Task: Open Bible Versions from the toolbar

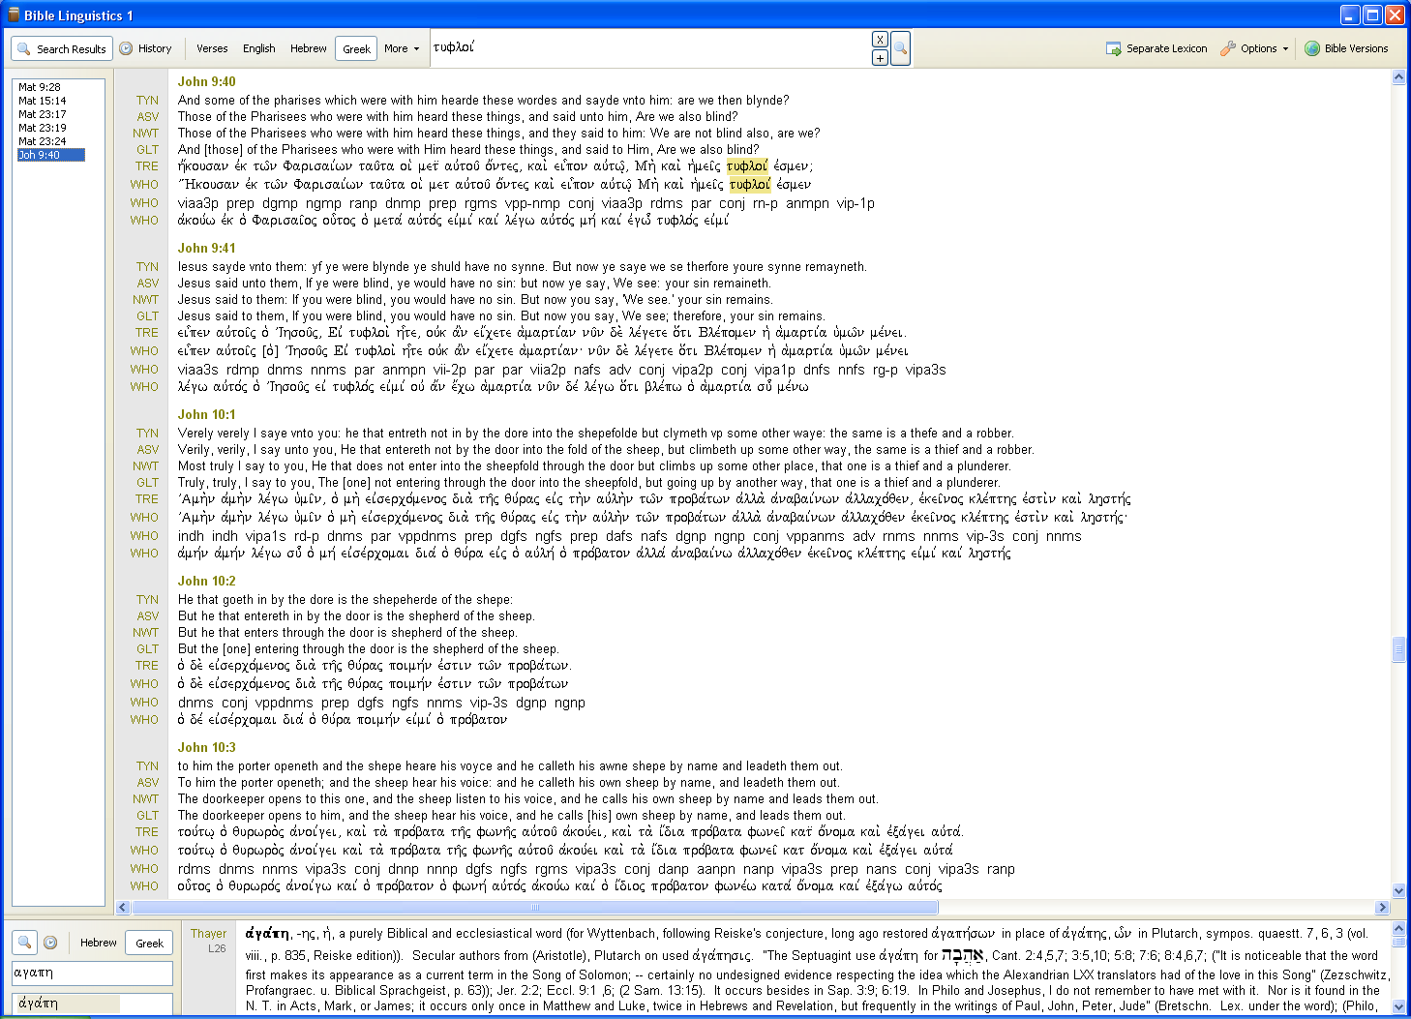Action: pyautogui.click(x=1346, y=48)
